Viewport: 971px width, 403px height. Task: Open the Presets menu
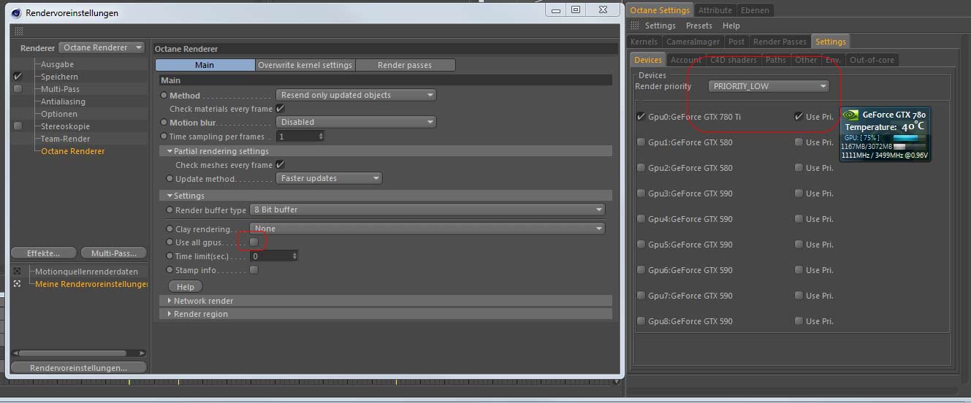click(699, 26)
